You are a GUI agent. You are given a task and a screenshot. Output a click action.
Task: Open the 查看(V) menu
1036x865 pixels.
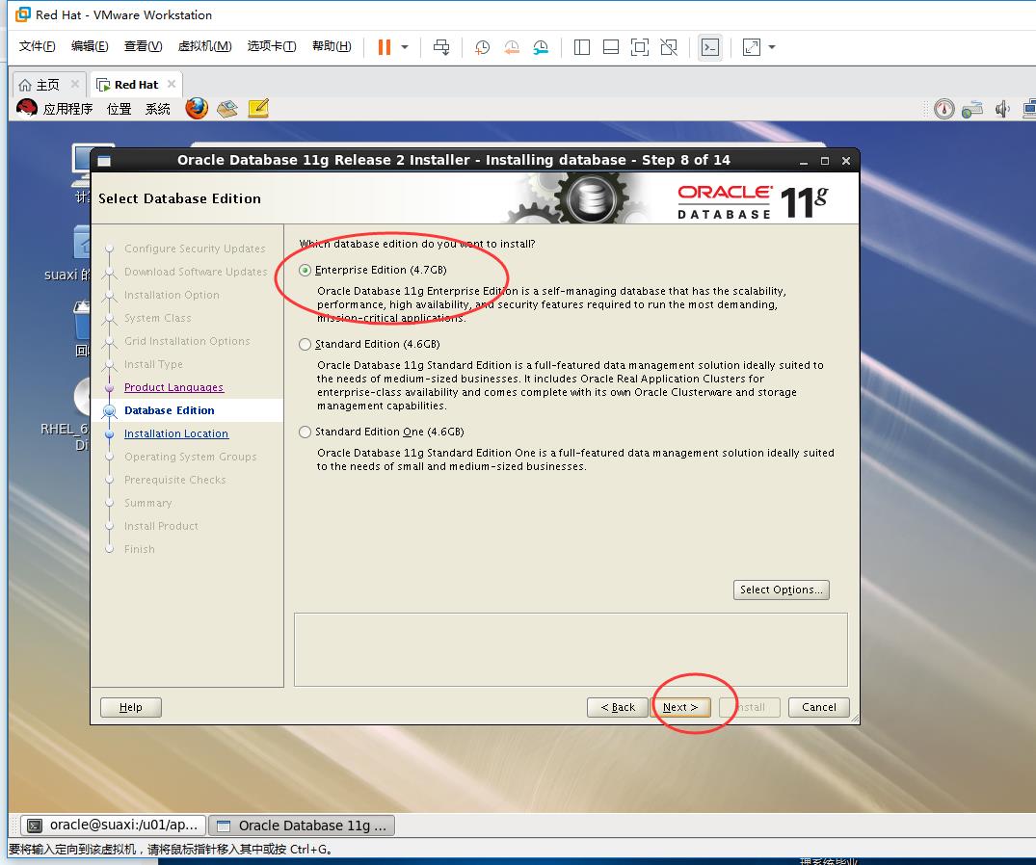pos(143,46)
